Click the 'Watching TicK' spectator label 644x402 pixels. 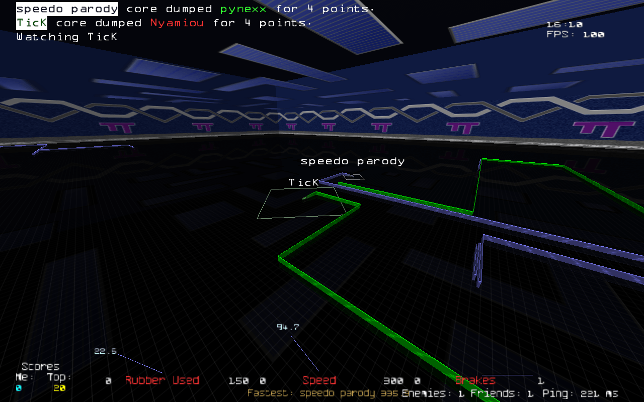(67, 37)
